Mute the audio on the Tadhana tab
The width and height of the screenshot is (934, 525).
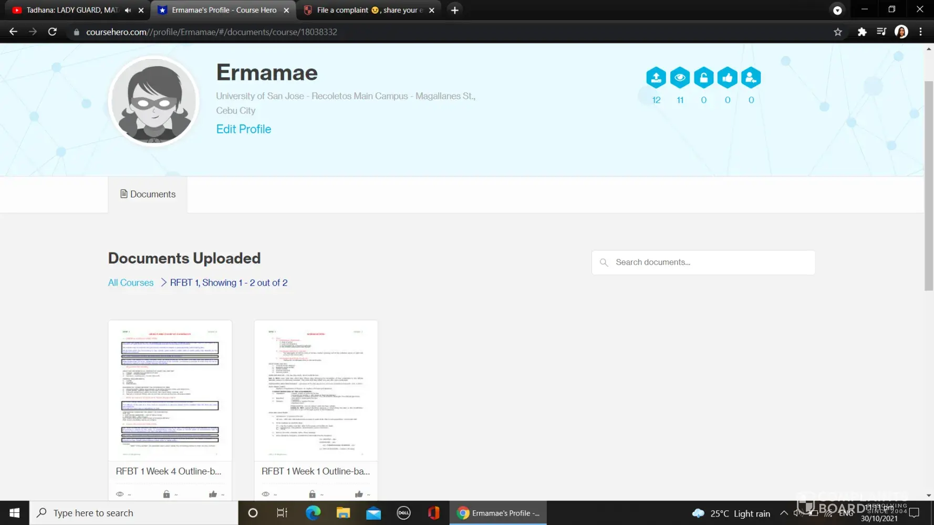128,10
